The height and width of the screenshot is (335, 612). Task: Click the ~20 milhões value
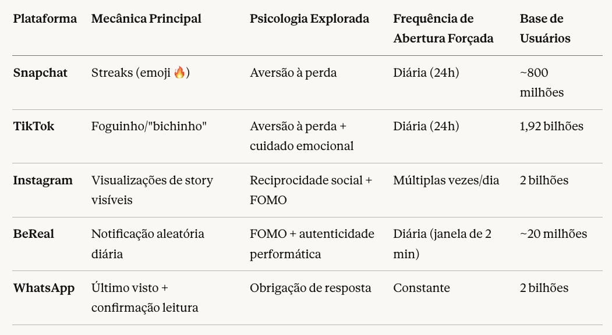click(553, 234)
